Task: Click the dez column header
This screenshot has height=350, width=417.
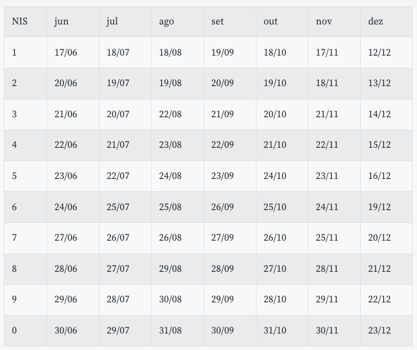Action: tap(375, 21)
